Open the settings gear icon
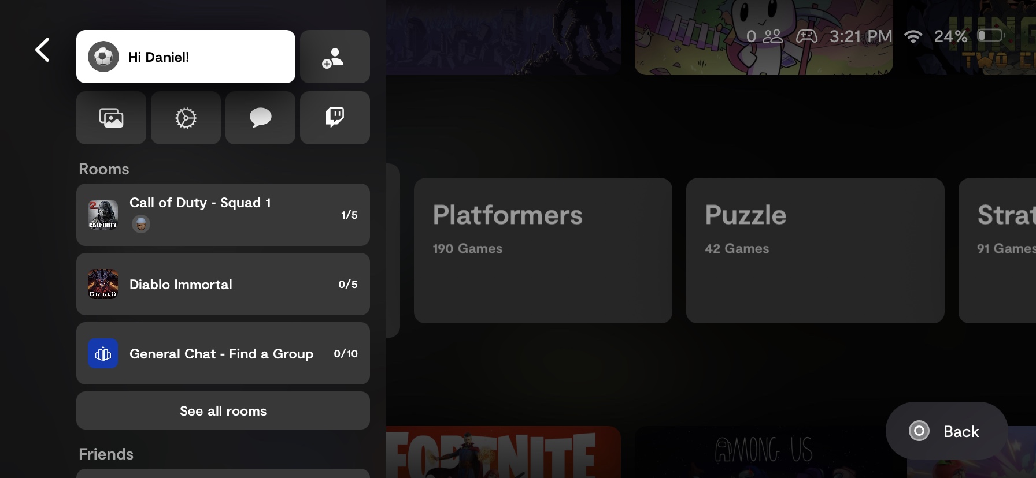 186,118
